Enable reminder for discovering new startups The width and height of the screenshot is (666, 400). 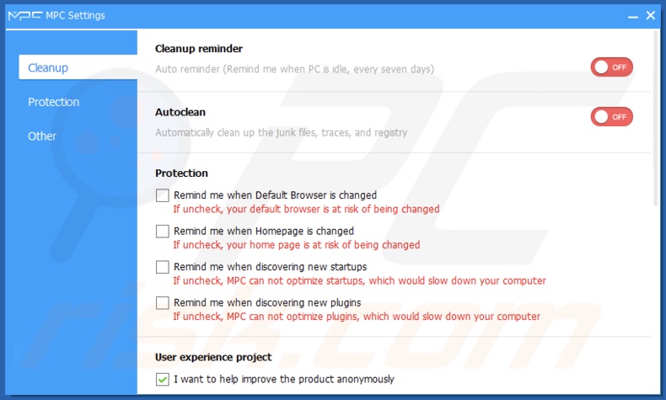[x=162, y=267]
